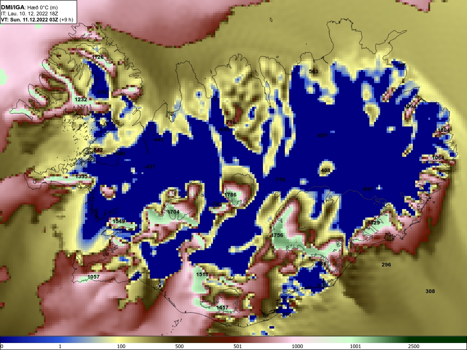Click the map value 1232
The image size is (467, 350).
pyautogui.click(x=81, y=100)
